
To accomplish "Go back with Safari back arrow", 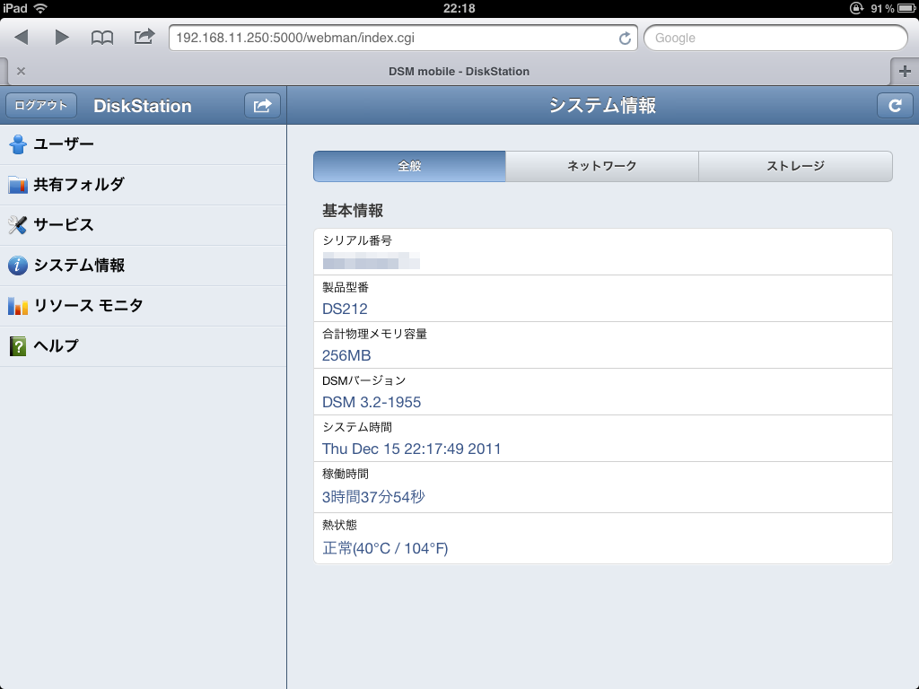I will 22,38.
